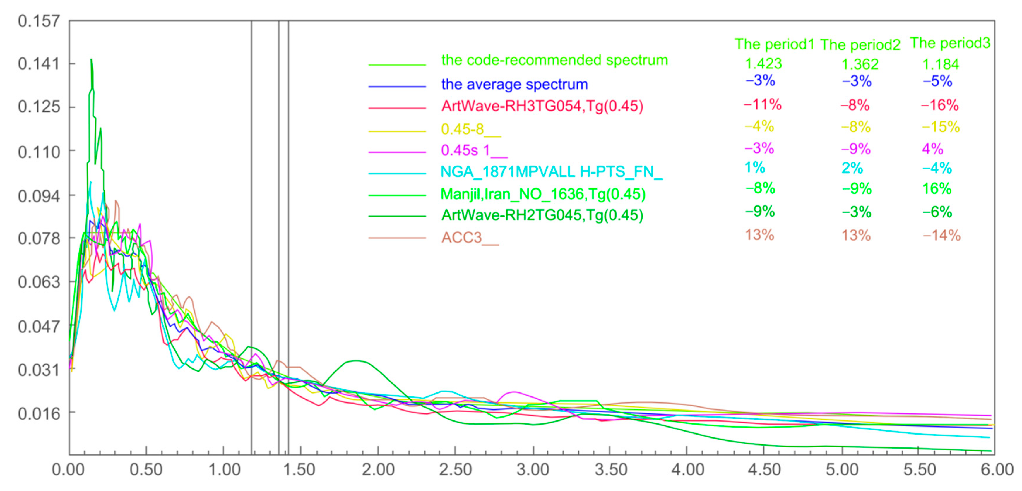Image resolution: width=1022 pixels, height=491 pixels.
Task: Click the ACC3__ legend label
Action: 470,238
